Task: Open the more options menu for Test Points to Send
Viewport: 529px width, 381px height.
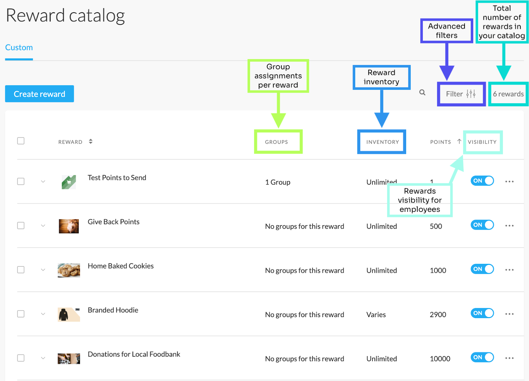Action: [x=509, y=181]
